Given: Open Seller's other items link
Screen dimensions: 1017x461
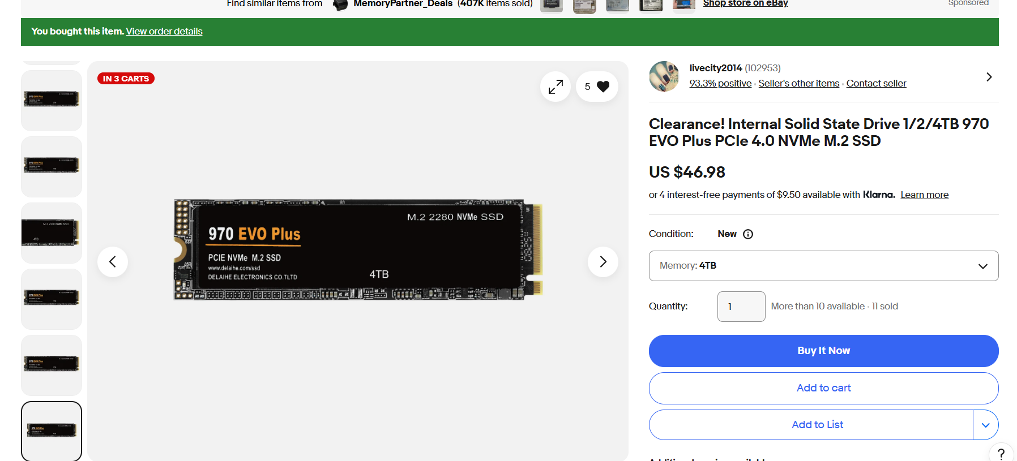Looking at the screenshot, I should 799,83.
